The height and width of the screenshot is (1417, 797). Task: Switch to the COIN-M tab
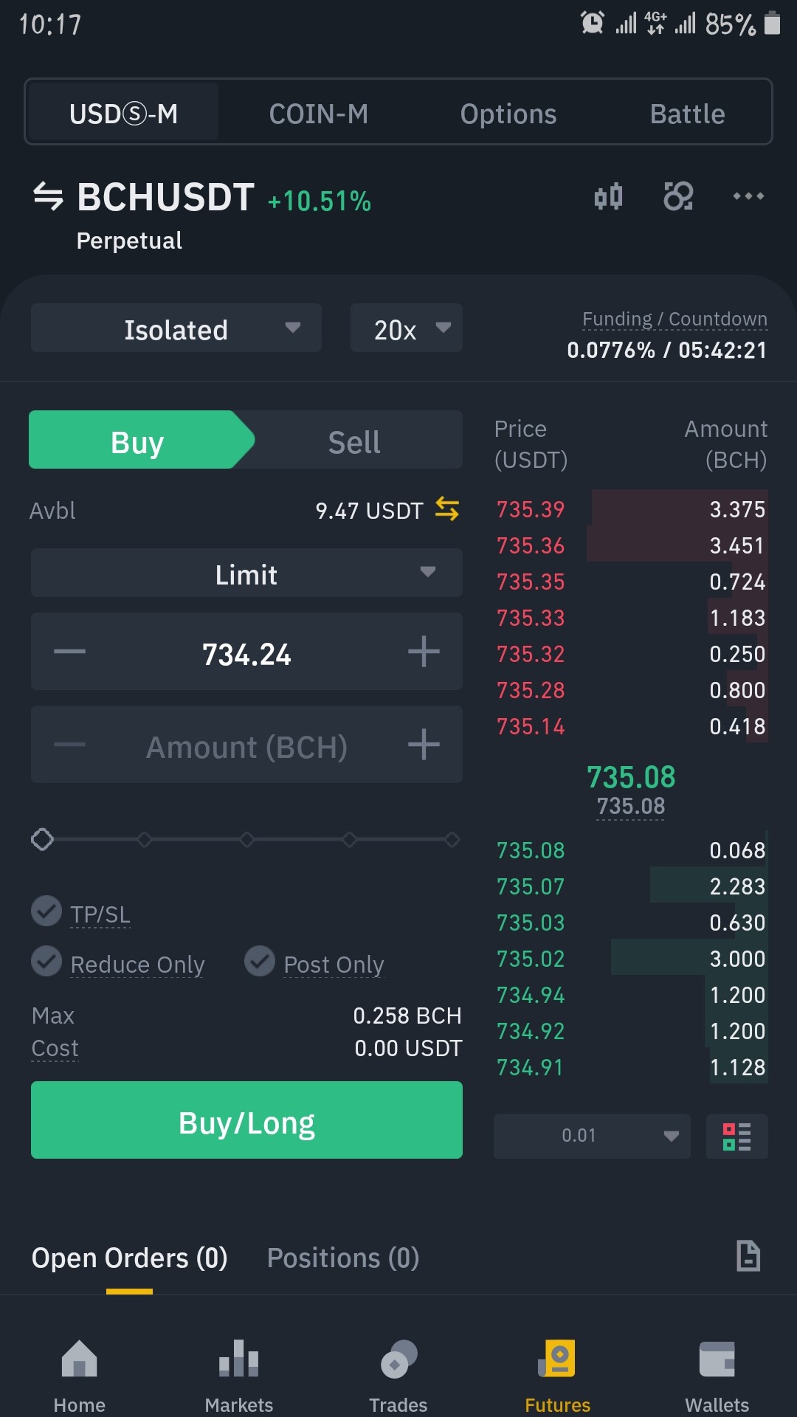coord(319,114)
